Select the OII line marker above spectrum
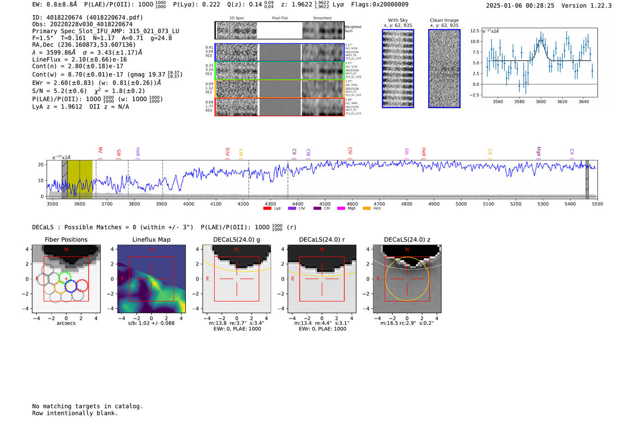Viewport: 644px width, 438px height. pyautogui.click(x=407, y=153)
